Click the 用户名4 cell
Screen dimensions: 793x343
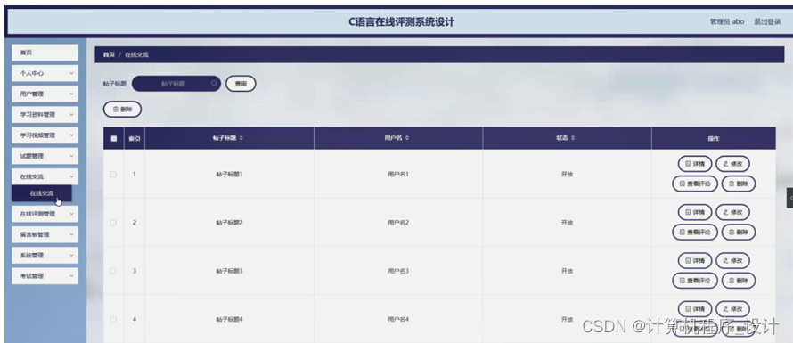(x=398, y=320)
